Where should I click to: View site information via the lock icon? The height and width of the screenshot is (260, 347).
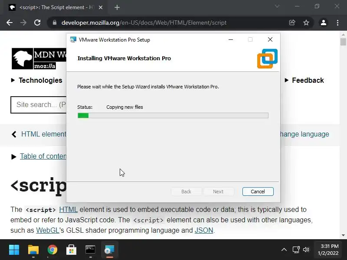tap(55, 23)
